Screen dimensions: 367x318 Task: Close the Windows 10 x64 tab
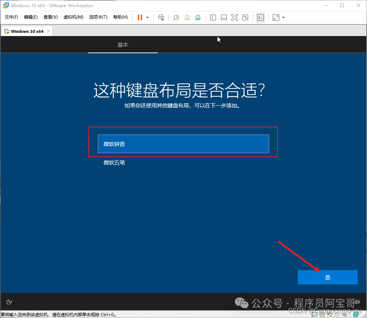coord(49,31)
